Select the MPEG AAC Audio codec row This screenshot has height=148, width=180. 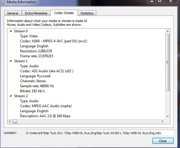46,106
